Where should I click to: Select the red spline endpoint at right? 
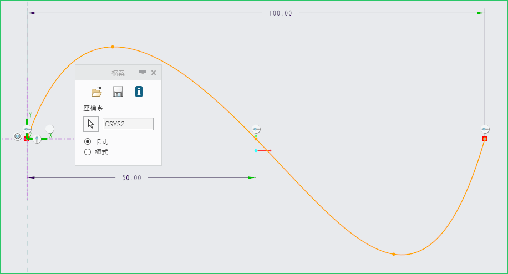pos(485,139)
